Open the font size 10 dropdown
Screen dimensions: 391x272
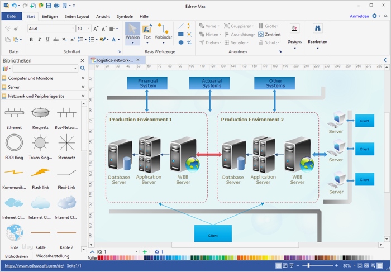click(89, 28)
